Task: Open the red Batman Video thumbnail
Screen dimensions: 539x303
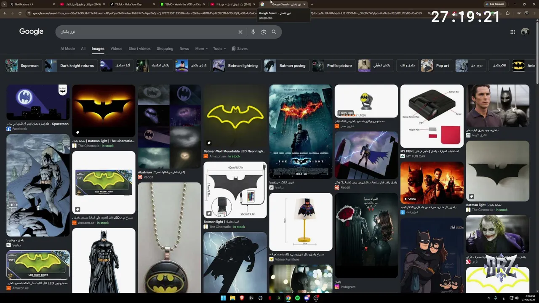Action: coord(432,182)
